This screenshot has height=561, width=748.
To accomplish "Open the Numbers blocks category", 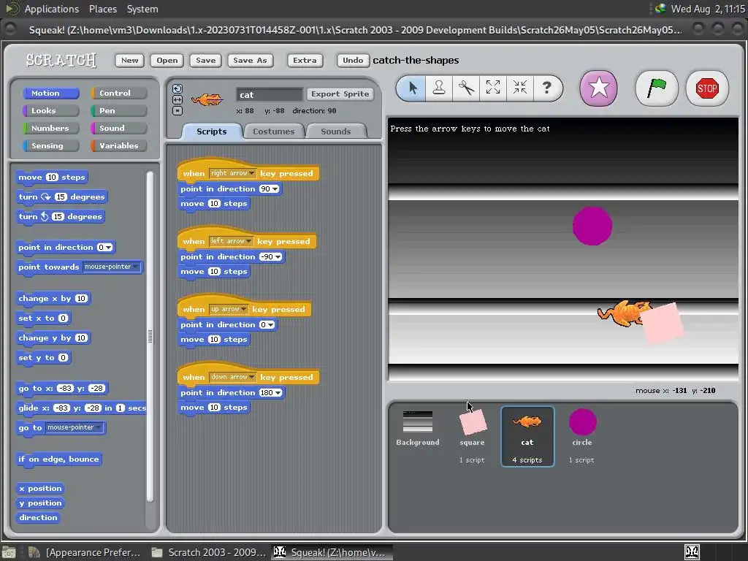I will point(50,129).
